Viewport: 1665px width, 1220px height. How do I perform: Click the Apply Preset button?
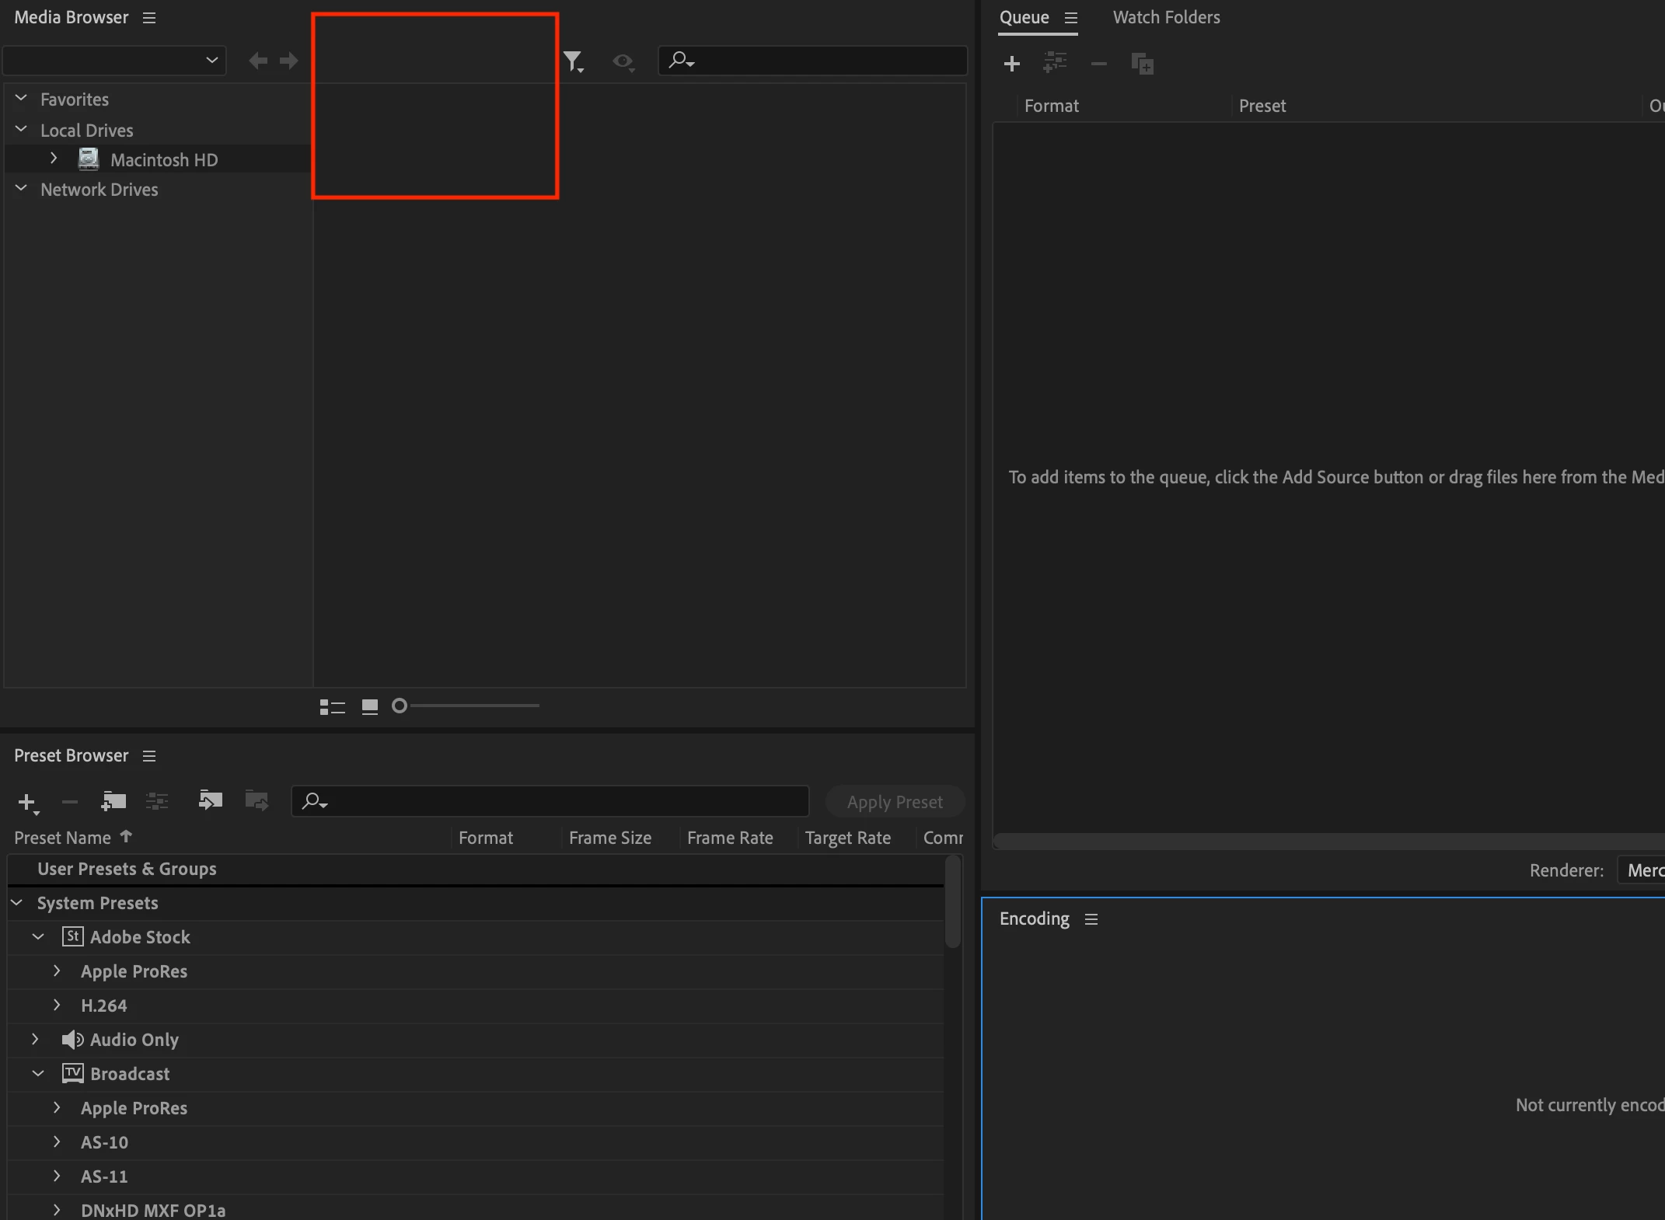click(895, 802)
